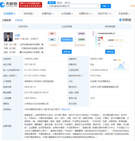
Task: Click the red badge icon next to 沈鹏 in equity chart
Action: click(x=102, y=38)
